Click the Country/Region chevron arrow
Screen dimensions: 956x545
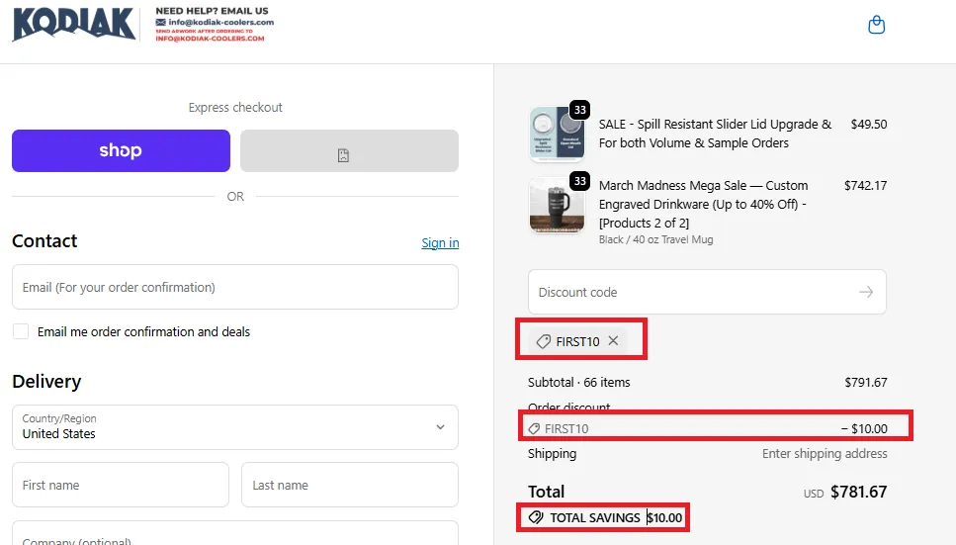440,427
